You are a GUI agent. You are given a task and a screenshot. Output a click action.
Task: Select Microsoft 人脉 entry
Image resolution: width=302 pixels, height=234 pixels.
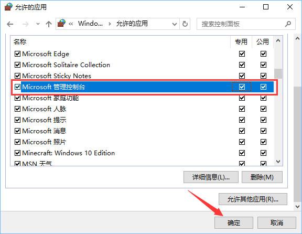click(44, 109)
